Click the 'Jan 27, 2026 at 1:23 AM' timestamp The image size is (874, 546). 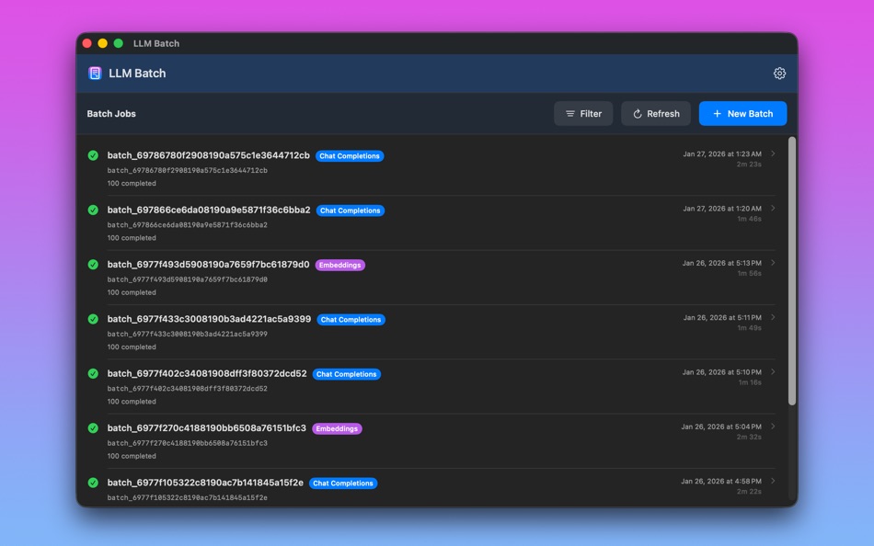coord(722,154)
